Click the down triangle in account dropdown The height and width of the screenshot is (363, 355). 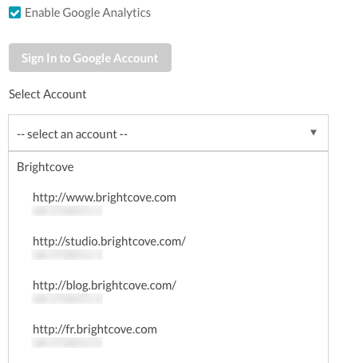pyautogui.click(x=314, y=133)
